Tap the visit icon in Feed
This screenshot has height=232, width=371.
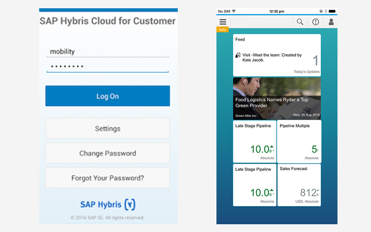pyautogui.click(x=238, y=55)
